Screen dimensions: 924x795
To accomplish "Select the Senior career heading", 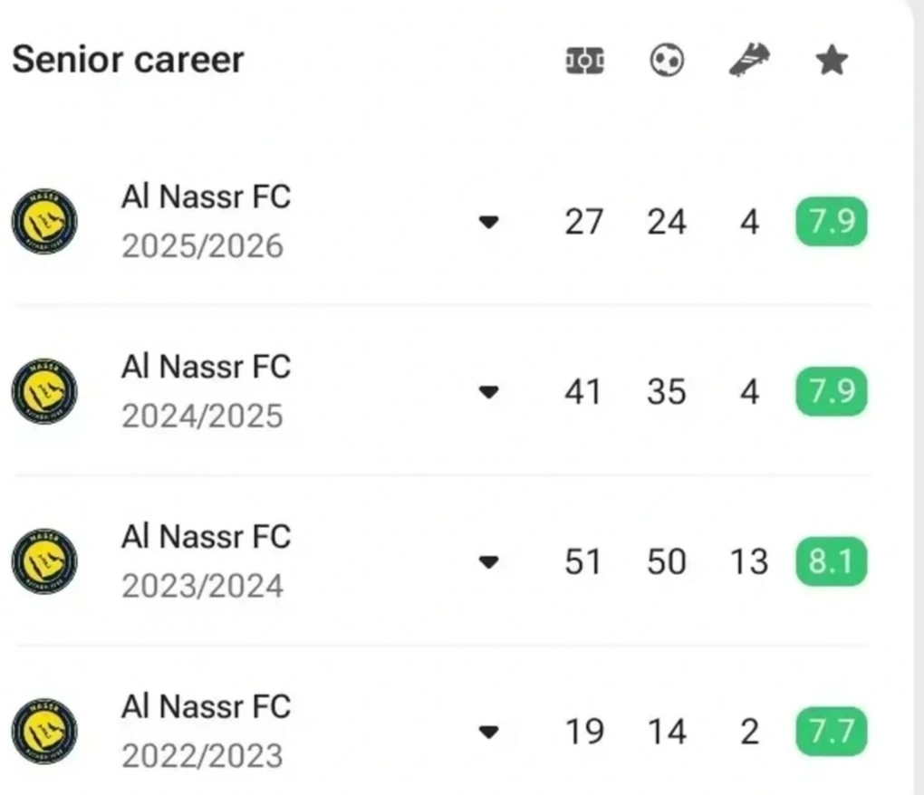I will point(128,60).
